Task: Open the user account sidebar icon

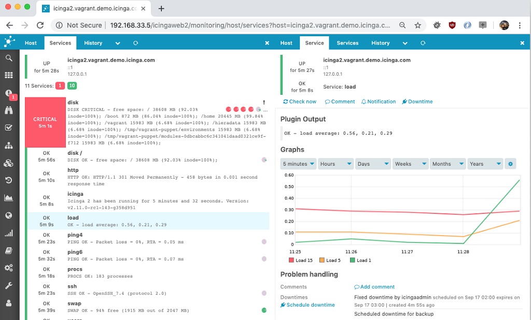Action: pos(9,303)
